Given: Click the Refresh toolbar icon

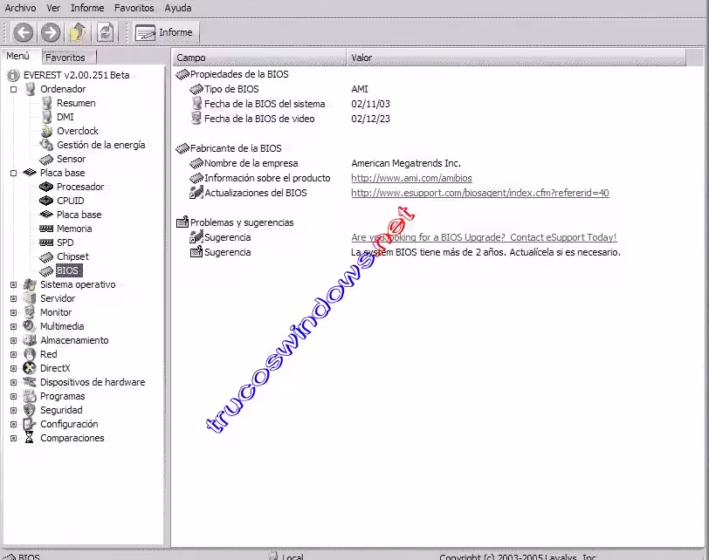Looking at the screenshot, I should coord(105,32).
